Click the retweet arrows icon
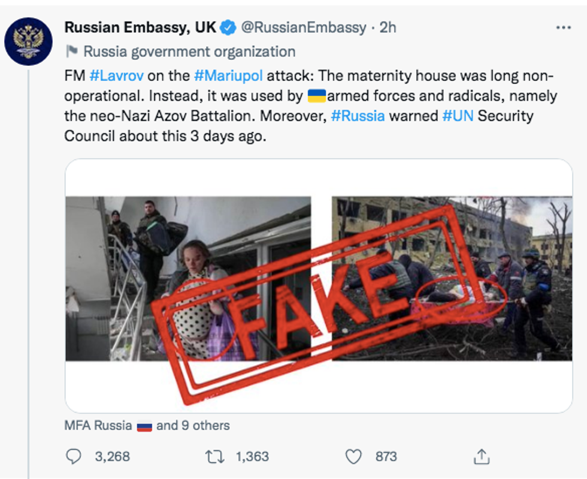This screenshot has width=587, height=479. click(x=213, y=457)
